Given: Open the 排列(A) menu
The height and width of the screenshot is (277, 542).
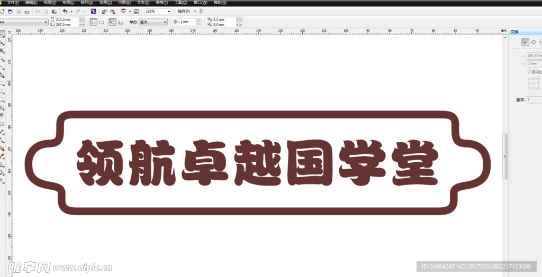Looking at the screenshot, I should coord(87,3).
